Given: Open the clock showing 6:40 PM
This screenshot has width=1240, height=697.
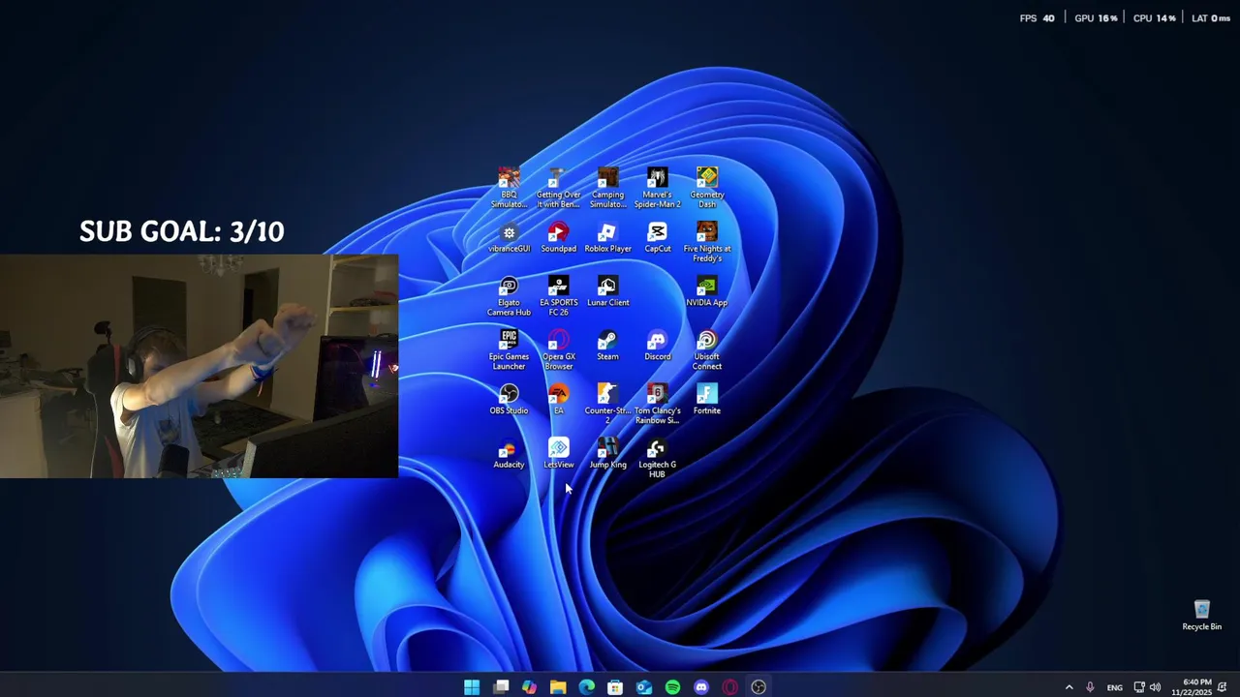Looking at the screenshot, I should click(x=1191, y=687).
